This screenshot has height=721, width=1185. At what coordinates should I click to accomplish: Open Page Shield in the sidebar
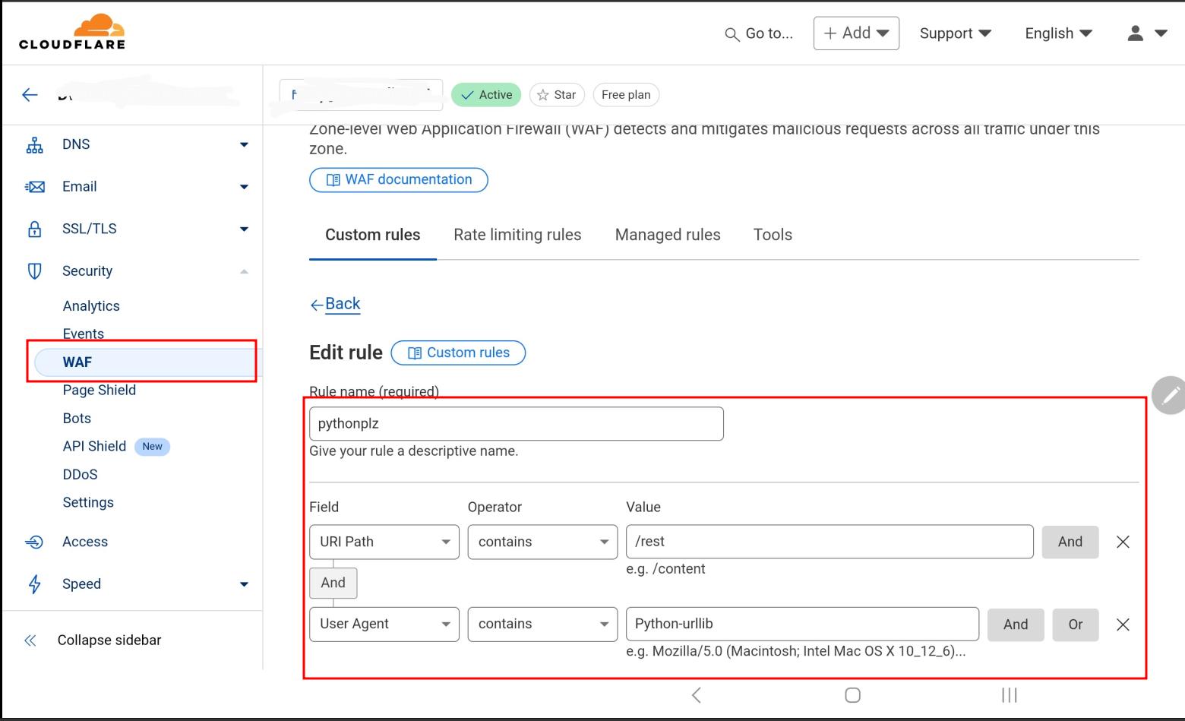coord(100,391)
